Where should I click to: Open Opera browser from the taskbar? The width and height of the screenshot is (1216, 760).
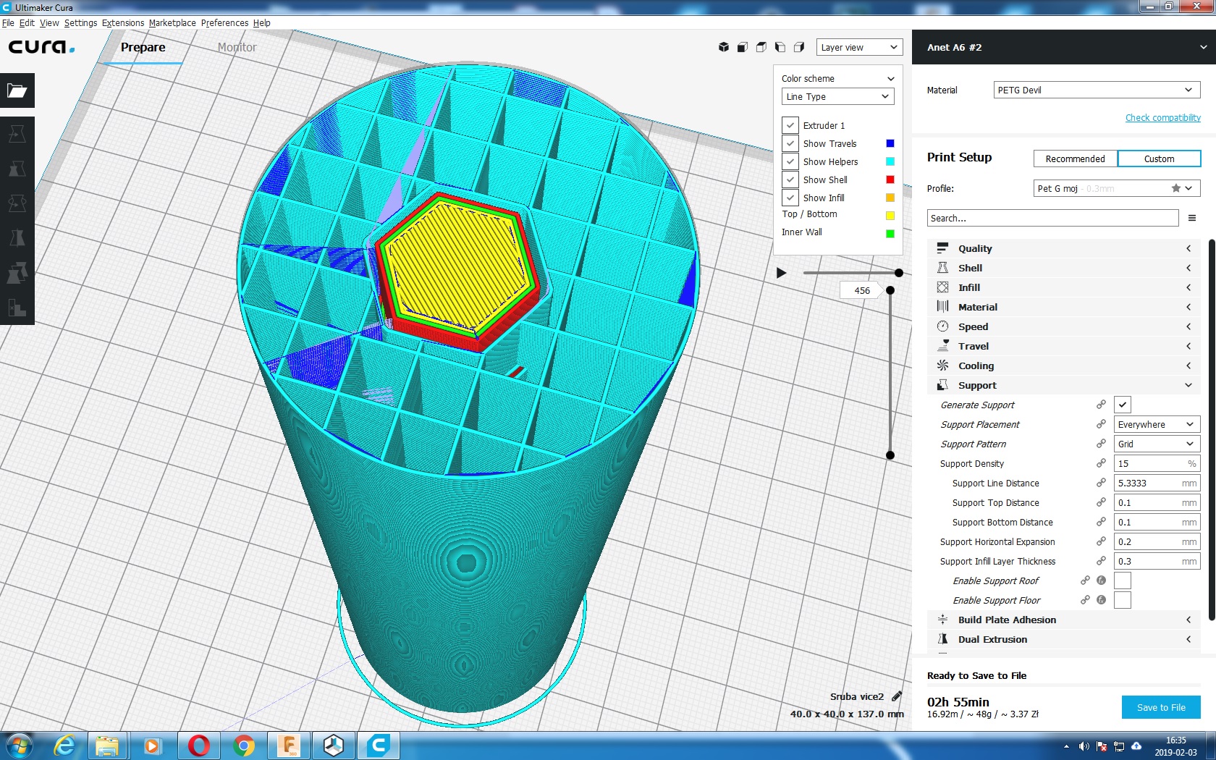tap(199, 746)
